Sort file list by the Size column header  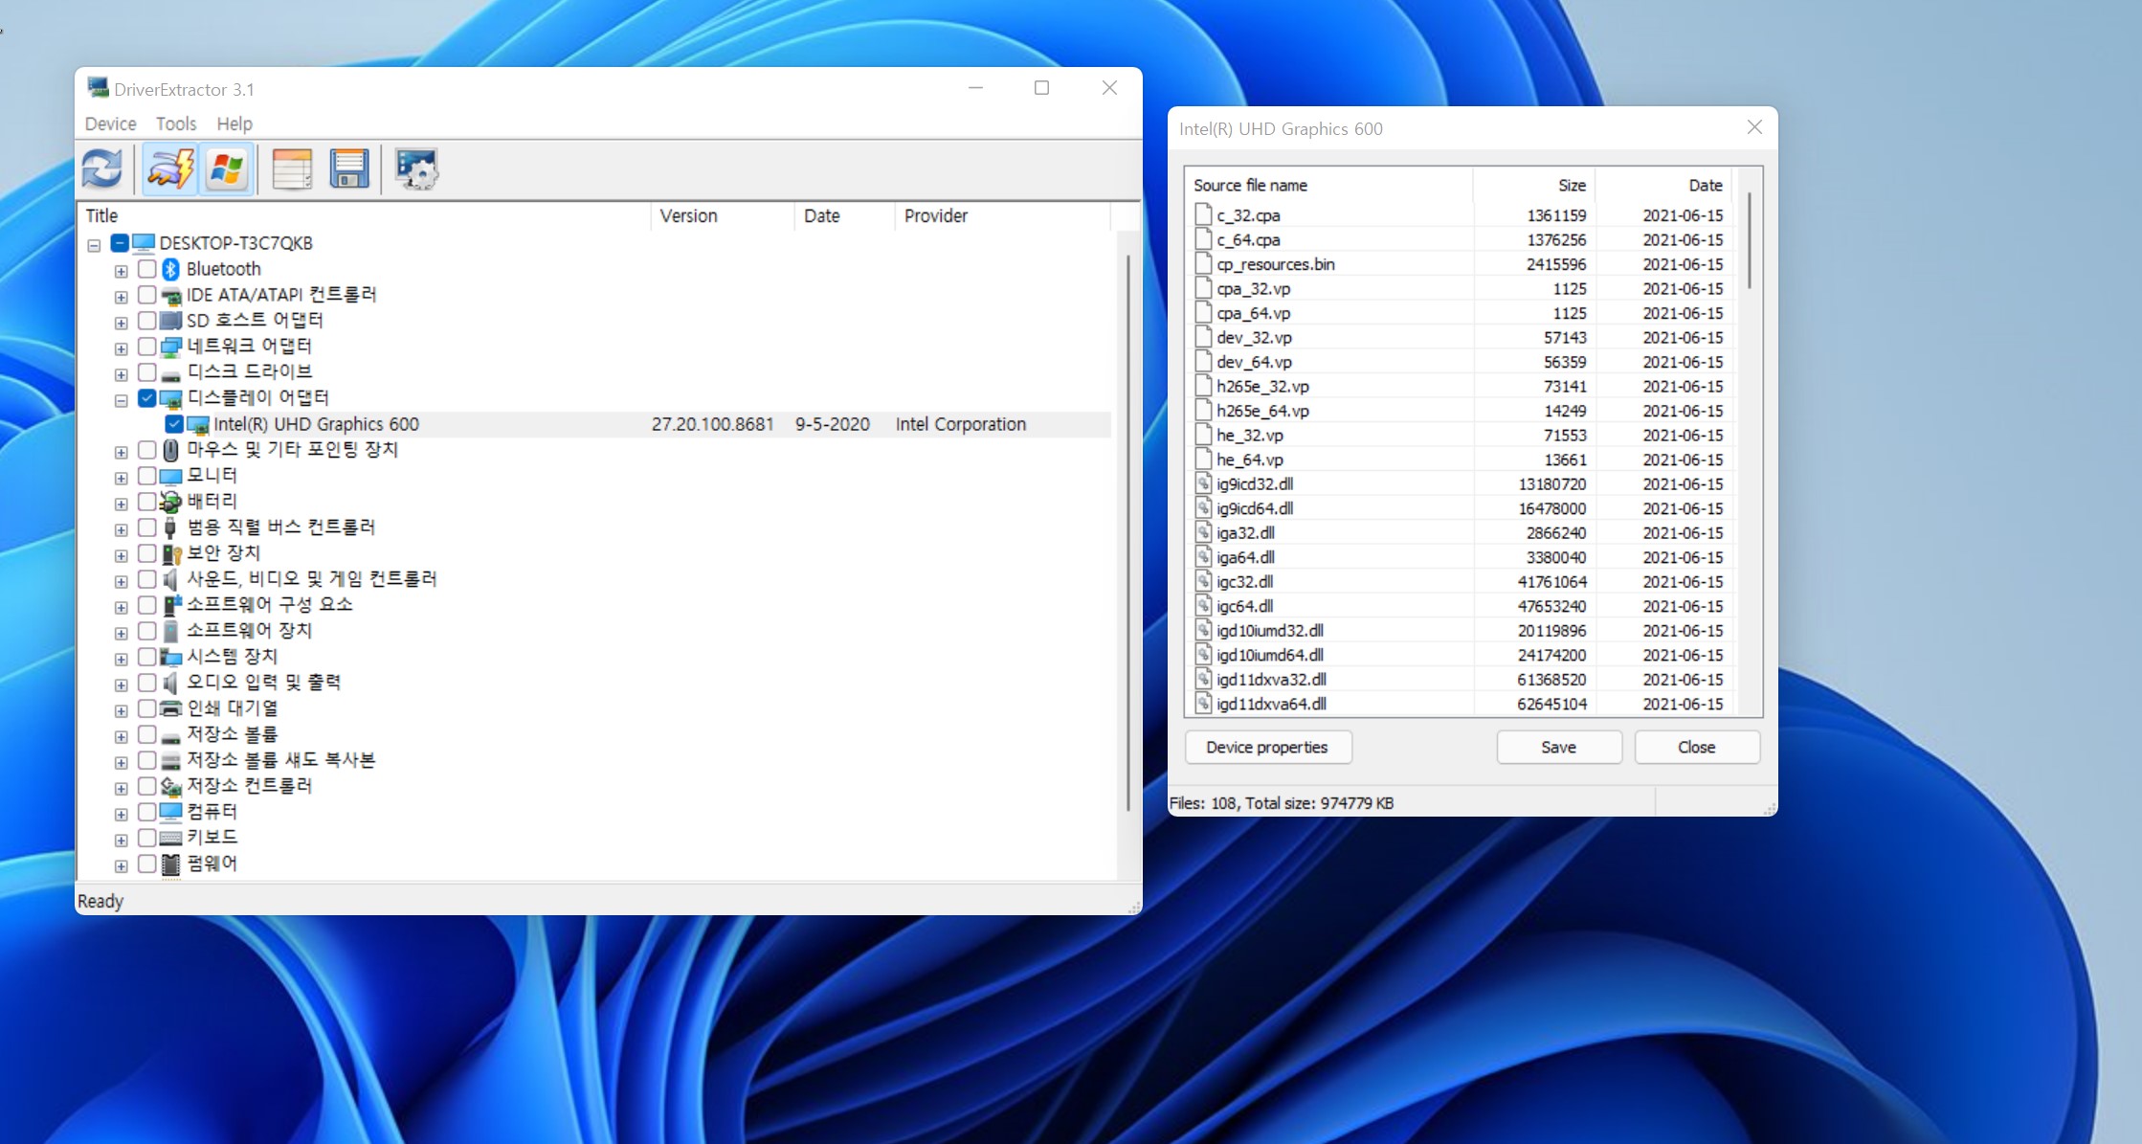(x=1533, y=186)
